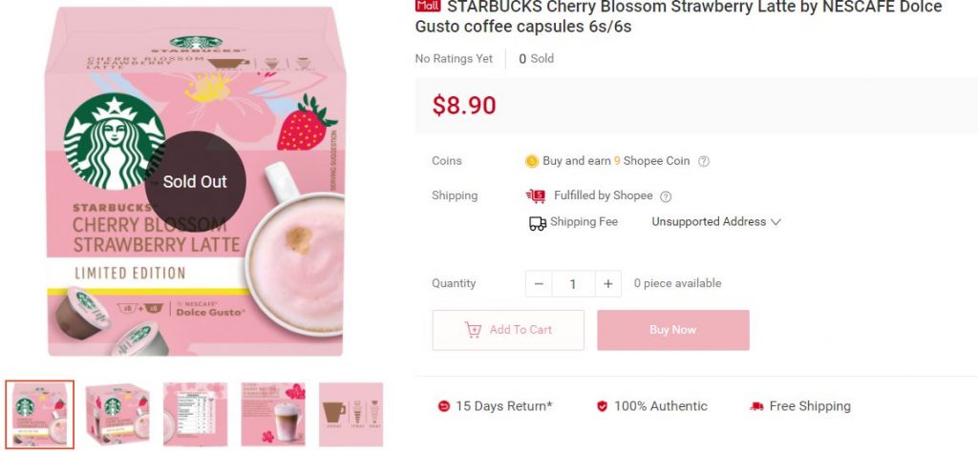This screenshot has width=978, height=451.
Task: Click the quantity input field
Action: pos(573,283)
